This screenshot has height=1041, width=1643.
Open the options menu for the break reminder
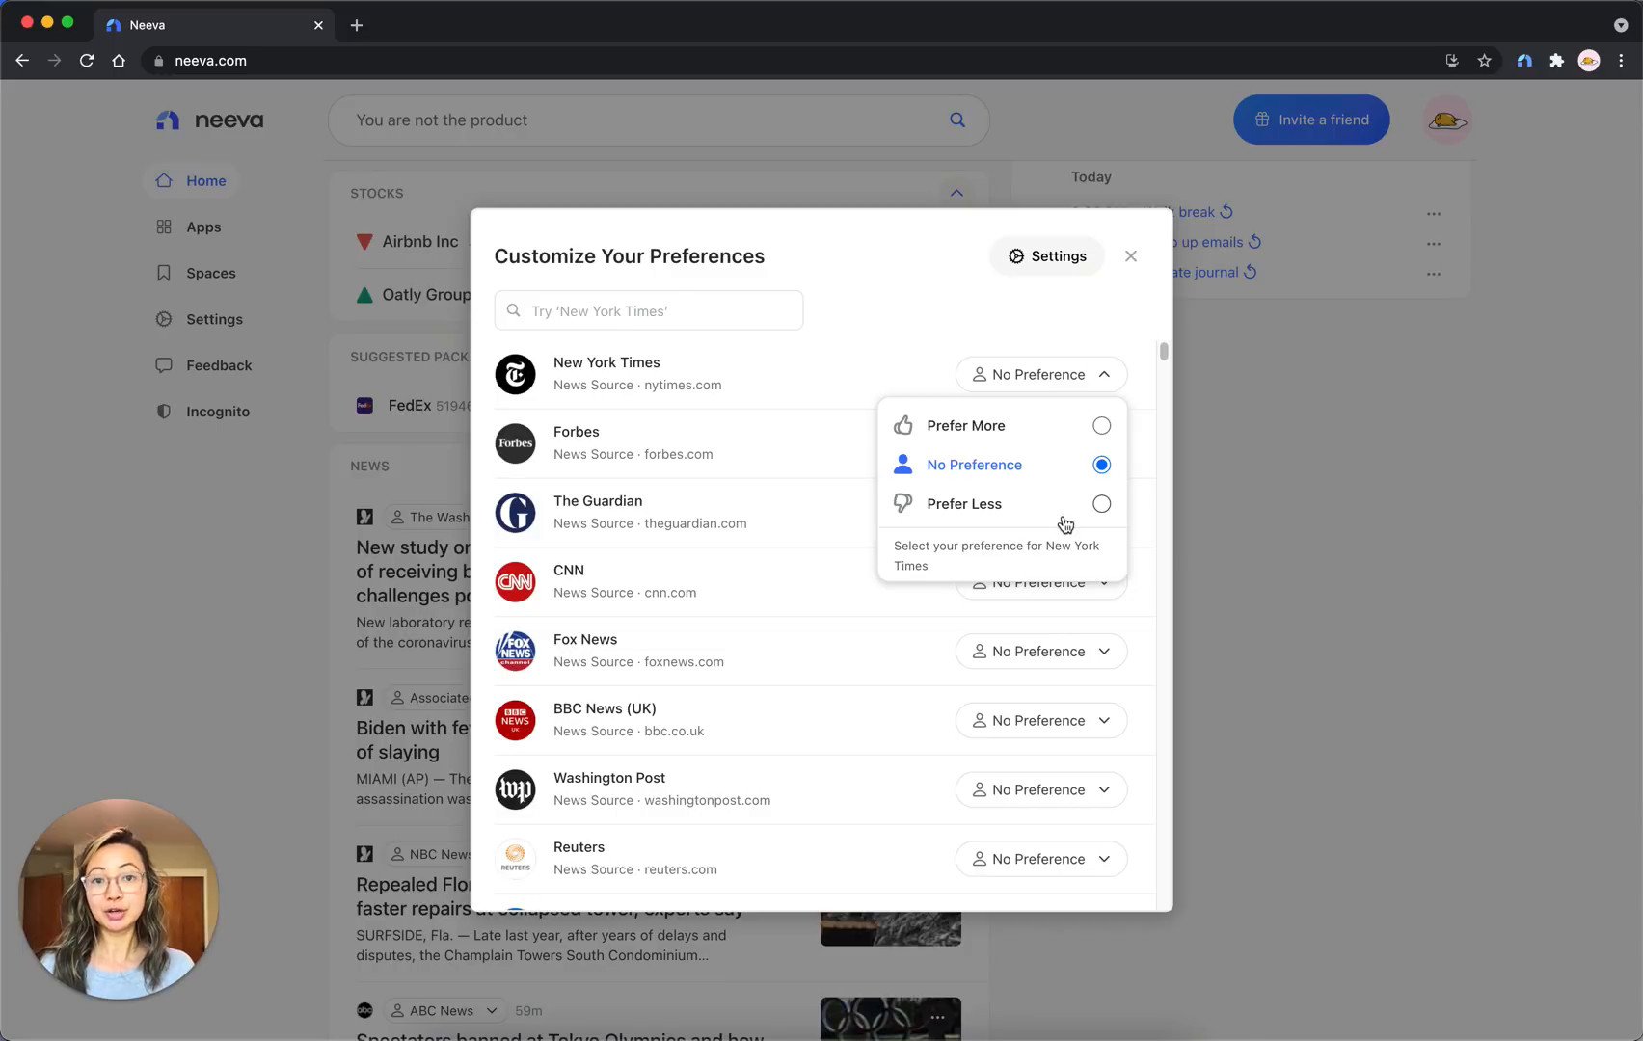(x=1434, y=214)
